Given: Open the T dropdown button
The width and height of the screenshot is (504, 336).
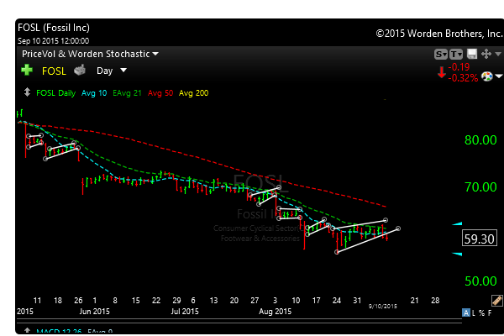Looking at the screenshot, I should 456,54.
